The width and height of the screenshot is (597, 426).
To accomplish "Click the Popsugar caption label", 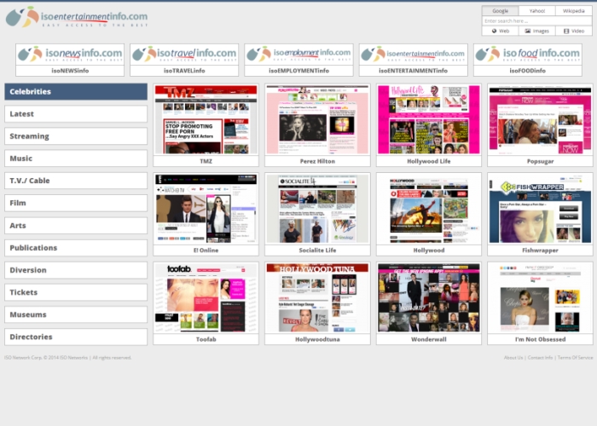I will point(540,161).
